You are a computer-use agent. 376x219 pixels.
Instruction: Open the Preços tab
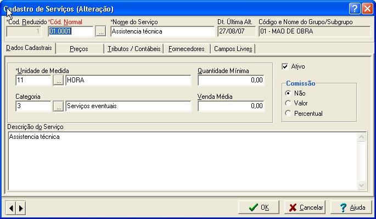click(79, 49)
